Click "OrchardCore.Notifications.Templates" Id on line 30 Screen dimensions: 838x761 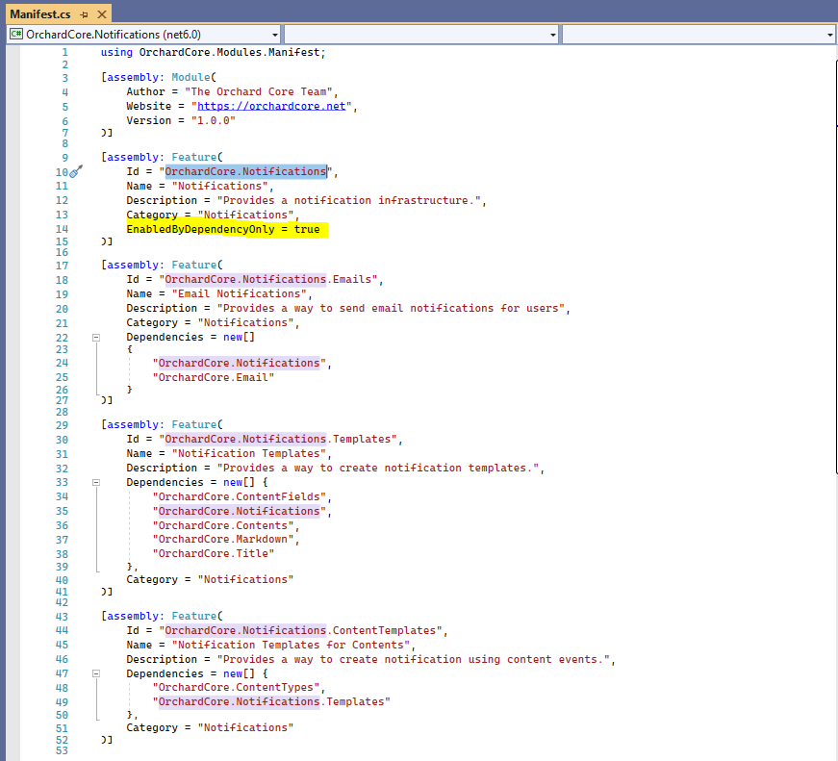click(278, 440)
